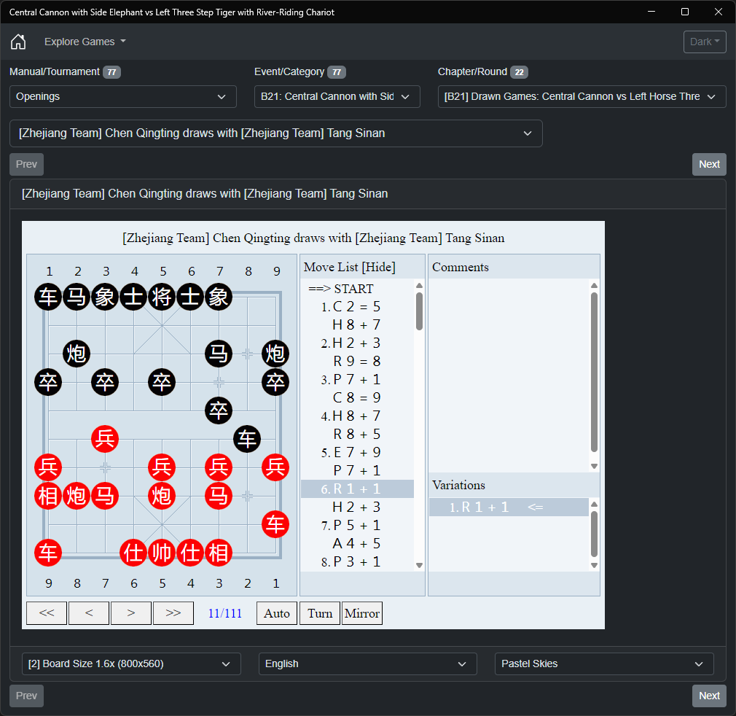Select black reply H 8 + 7 after move 1
Viewport: 736px width, 716px height.
[357, 325]
